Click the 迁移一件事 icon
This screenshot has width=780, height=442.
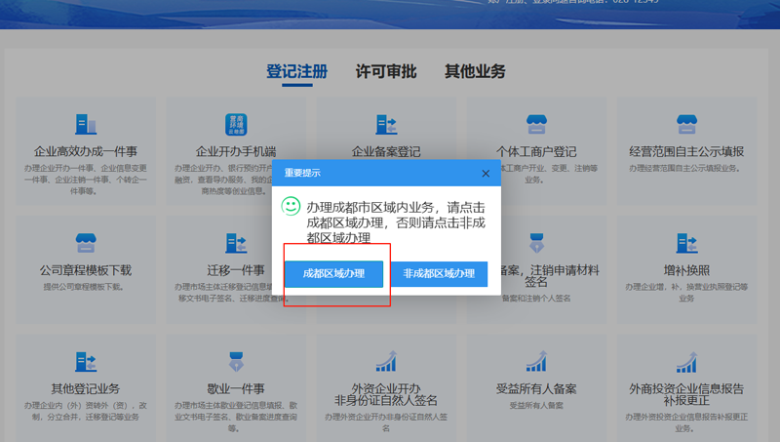[x=236, y=243]
